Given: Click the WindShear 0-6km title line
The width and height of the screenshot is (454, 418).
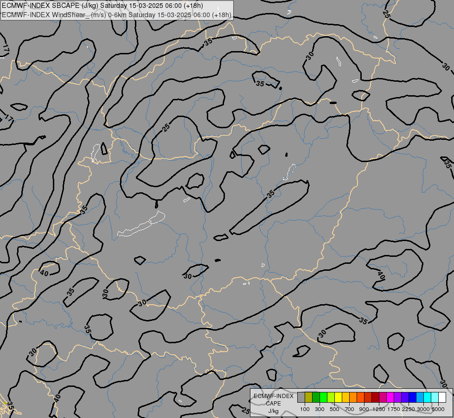Looking at the screenshot, I should point(116,15).
